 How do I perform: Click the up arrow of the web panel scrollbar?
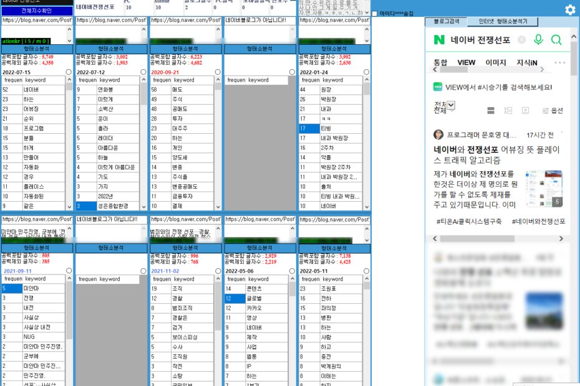pos(574,37)
